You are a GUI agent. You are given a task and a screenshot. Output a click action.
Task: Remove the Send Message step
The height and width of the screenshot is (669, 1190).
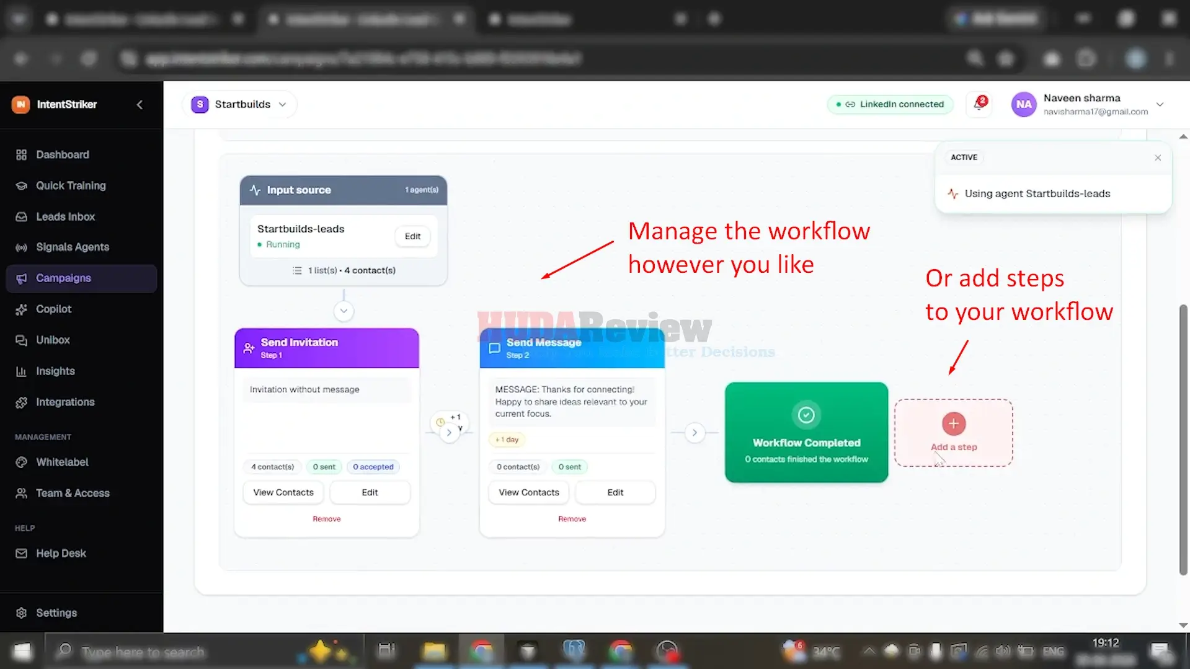point(572,519)
